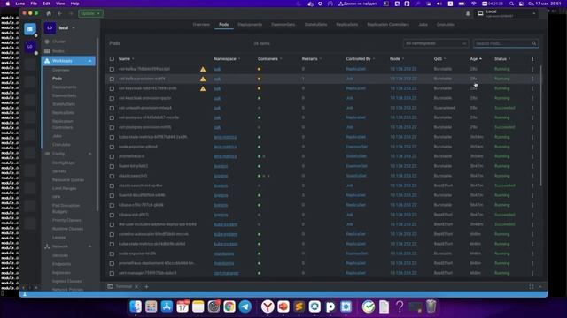The image size is (567, 318).
Task: Open cert-manager namespace link in last row
Action: point(226,273)
